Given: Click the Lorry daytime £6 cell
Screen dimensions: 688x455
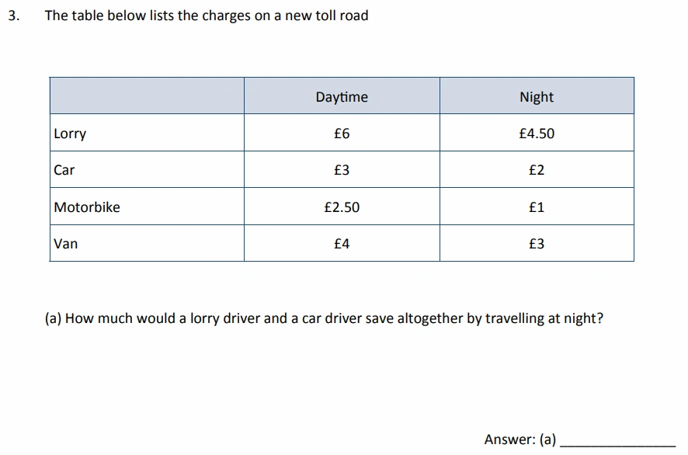Looking at the screenshot, I should [x=342, y=133].
